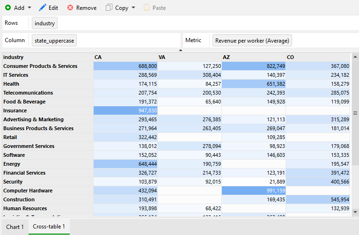Click the Human Resources VA cell 68,422
Screen dimensions: 359x235
point(190,208)
